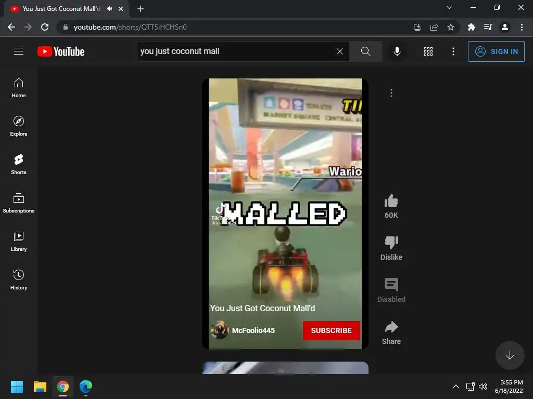Open the Chrome profile icon
Image resolution: width=533 pixels, height=399 pixels.
click(x=505, y=27)
